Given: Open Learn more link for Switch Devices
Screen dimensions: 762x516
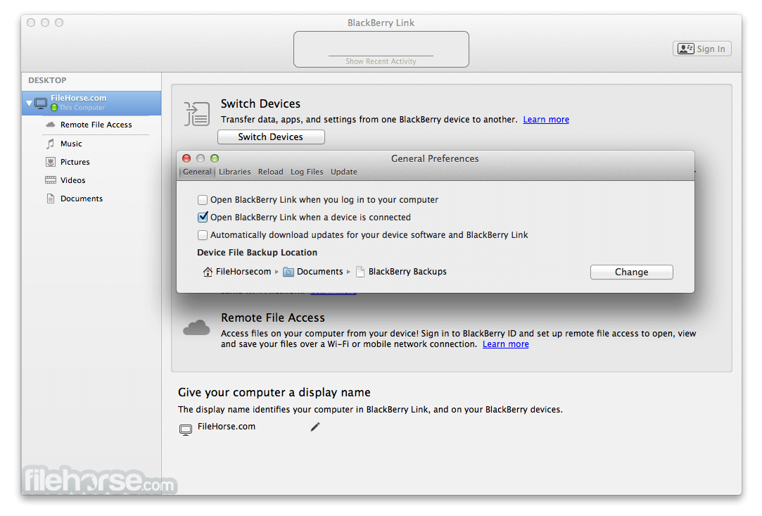Looking at the screenshot, I should point(546,120).
